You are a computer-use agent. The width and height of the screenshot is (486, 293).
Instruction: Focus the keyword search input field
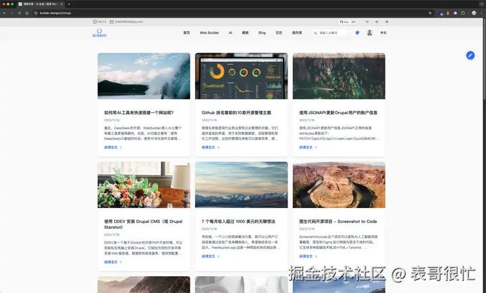tap(330, 33)
